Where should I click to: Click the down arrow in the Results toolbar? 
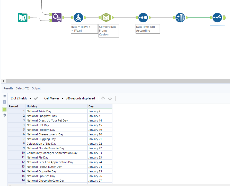click(x=110, y=98)
